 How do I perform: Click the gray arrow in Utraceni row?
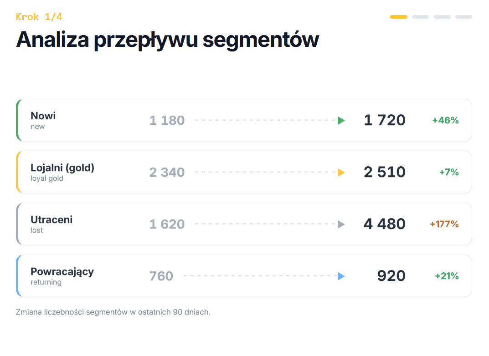341,224
